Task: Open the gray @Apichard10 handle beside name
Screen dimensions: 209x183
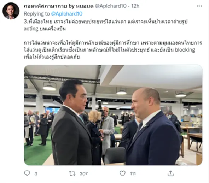Action: pyautogui.click(x=110, y=6)
